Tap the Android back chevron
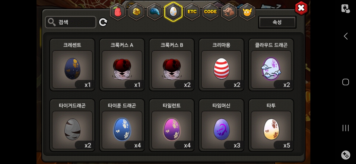The height and width of the screenshot is (164, 356). pyautogui.click(x=346, y=36)
